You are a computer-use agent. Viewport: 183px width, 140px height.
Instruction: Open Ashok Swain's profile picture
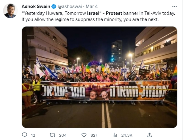[x=10, y=11]
